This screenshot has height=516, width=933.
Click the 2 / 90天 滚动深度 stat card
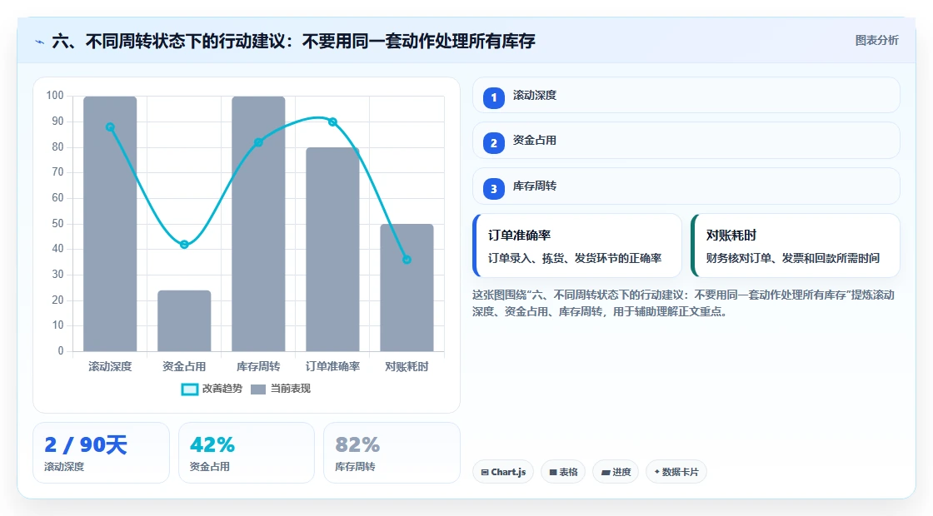click(x=101, y=453)
